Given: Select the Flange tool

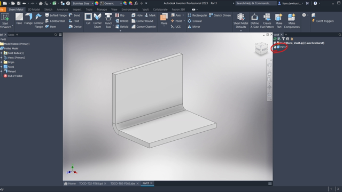Looking at the screenshot, I should coord(28,19).
